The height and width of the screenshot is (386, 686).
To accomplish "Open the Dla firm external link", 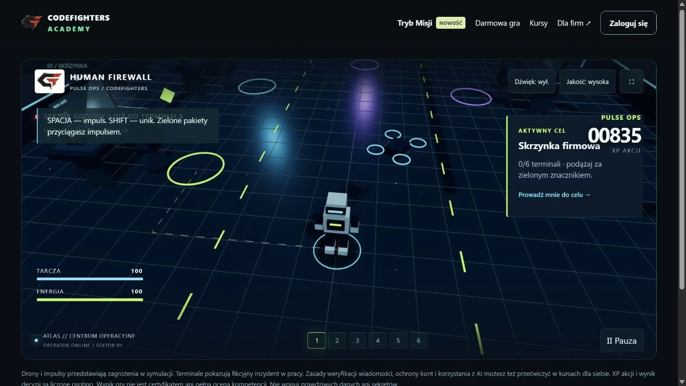I will (574, 23).
